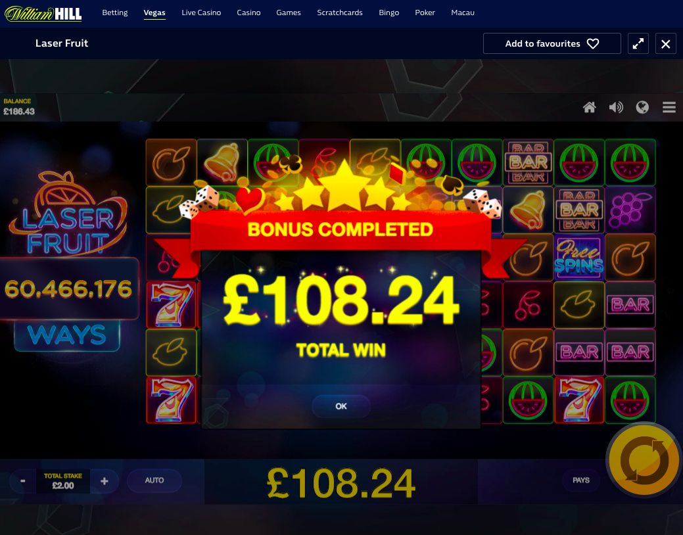Click the Free Spins symbol tile
The width and height of the screenshot is (683, 535).
(579, 258)
